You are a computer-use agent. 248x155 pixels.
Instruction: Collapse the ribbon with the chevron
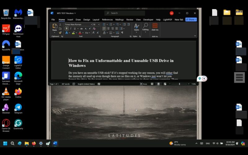[x=195, y=36]
